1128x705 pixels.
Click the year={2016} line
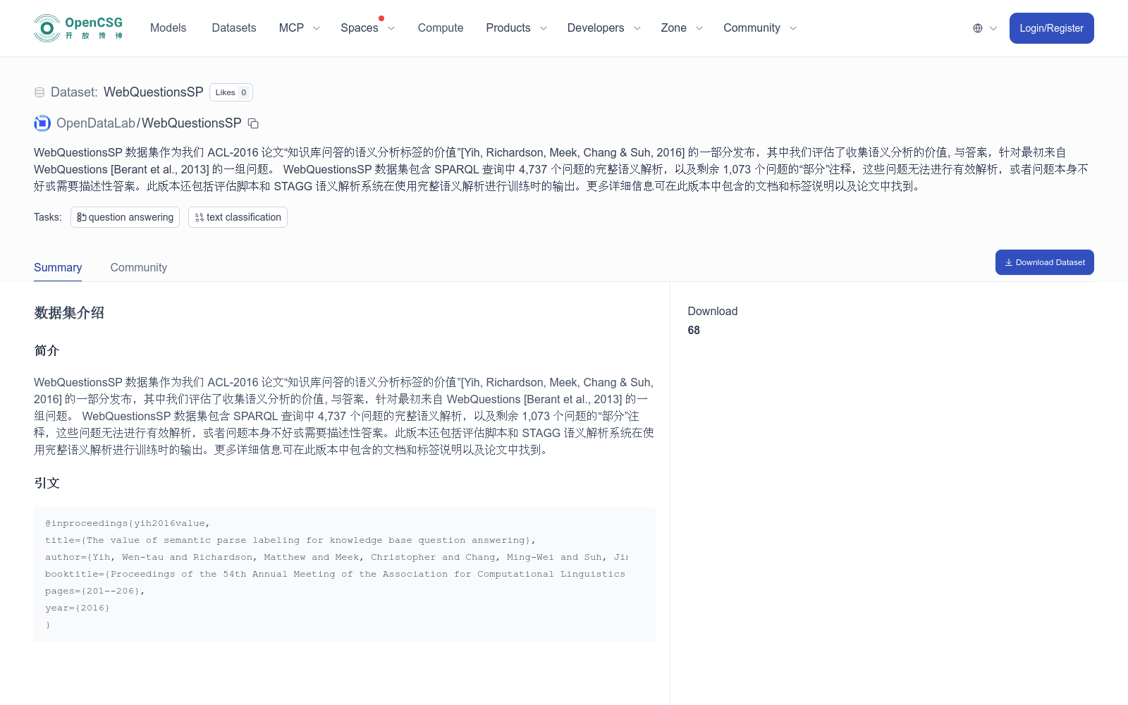click(78, 608)
